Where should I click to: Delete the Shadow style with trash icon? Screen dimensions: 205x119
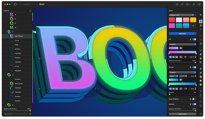click(x=190, y=104)
